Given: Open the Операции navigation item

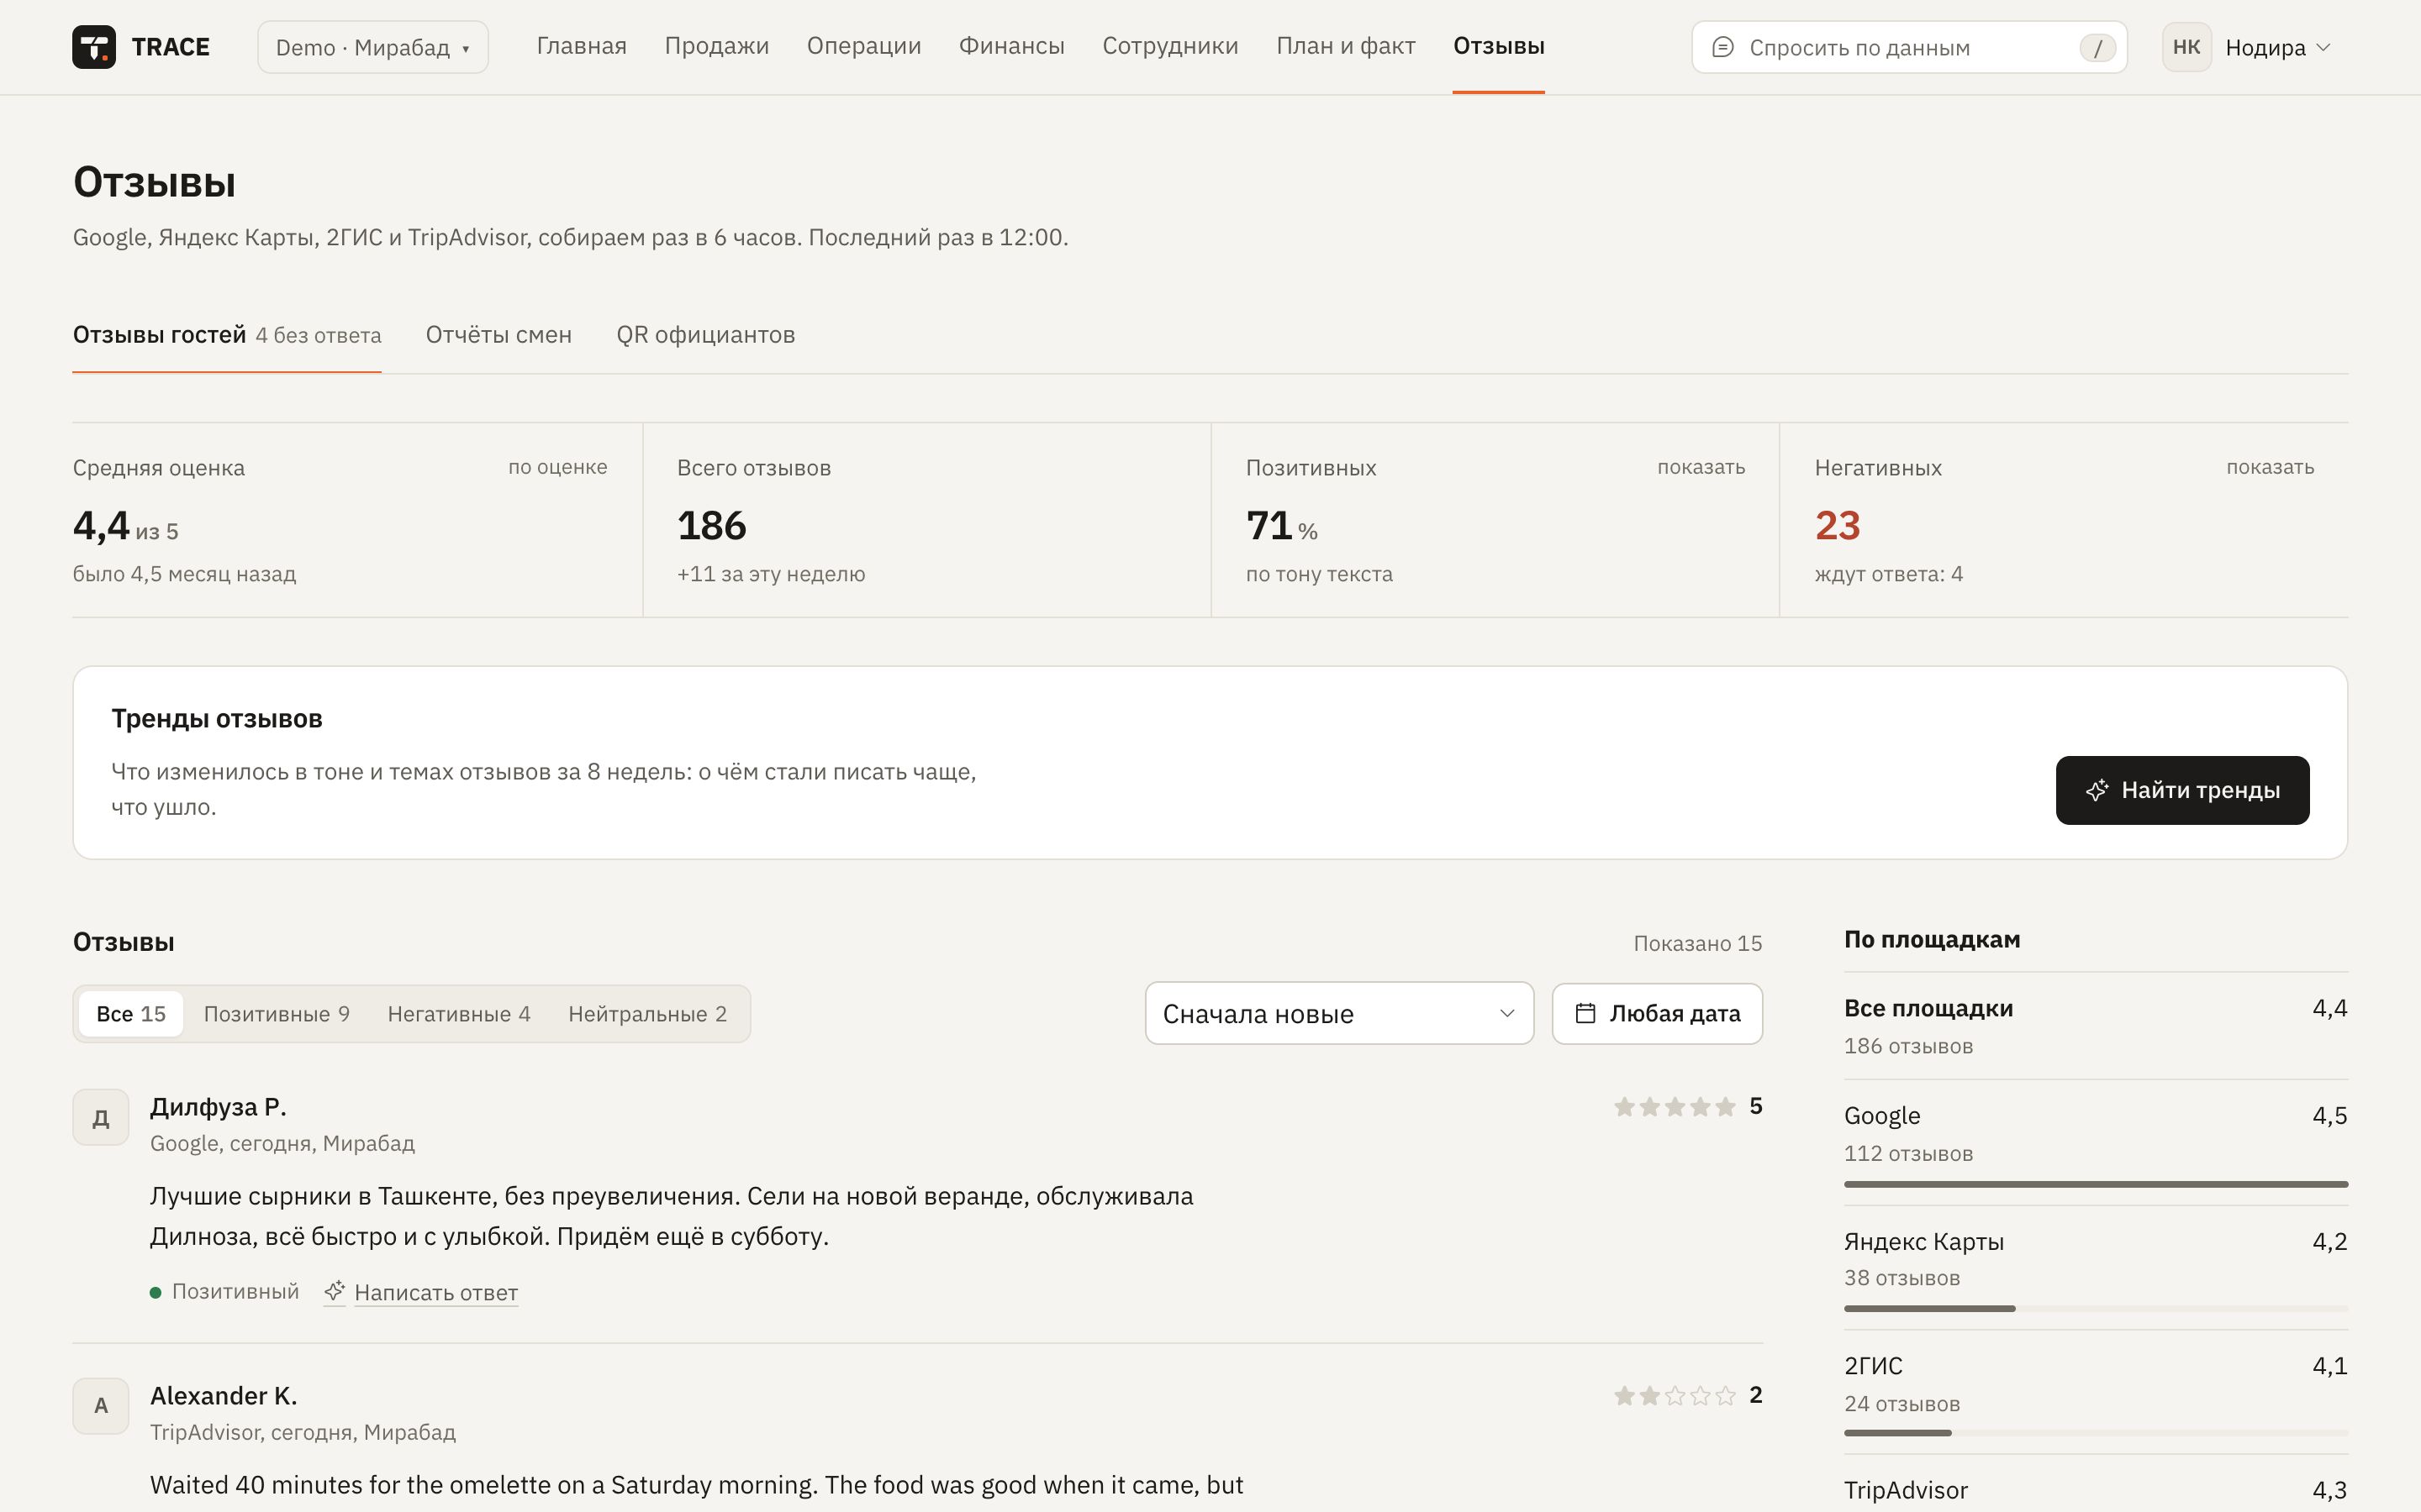Looking at the screenshot, I should [x=863, y=46].
